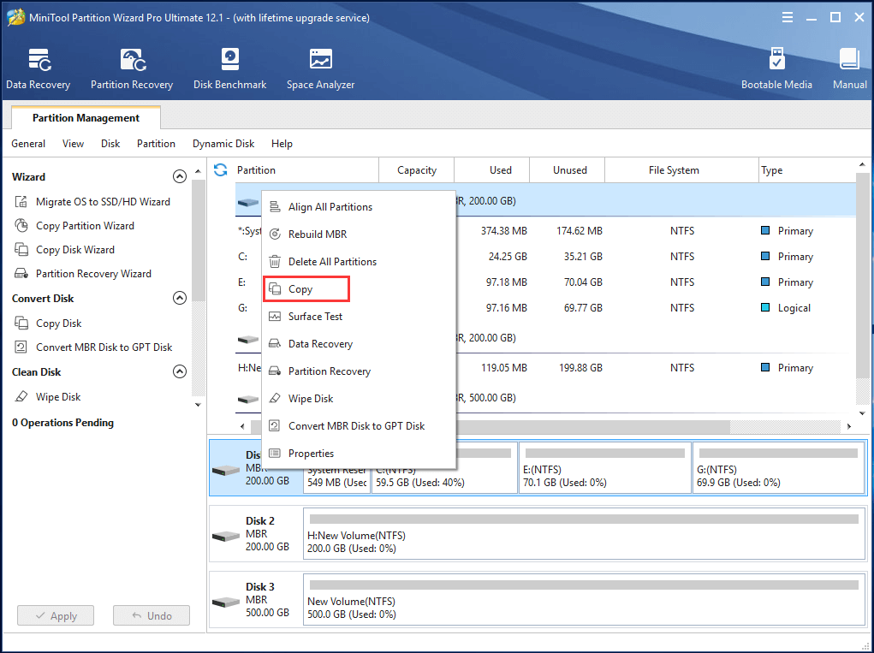Click the Properties icon in context menu

click(x=275, y=454)
